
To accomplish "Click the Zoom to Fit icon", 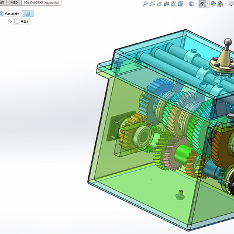I will [145, 4].
